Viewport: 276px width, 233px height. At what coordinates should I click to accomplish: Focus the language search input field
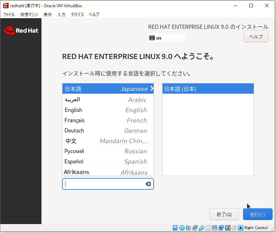[x=108, y=184]
